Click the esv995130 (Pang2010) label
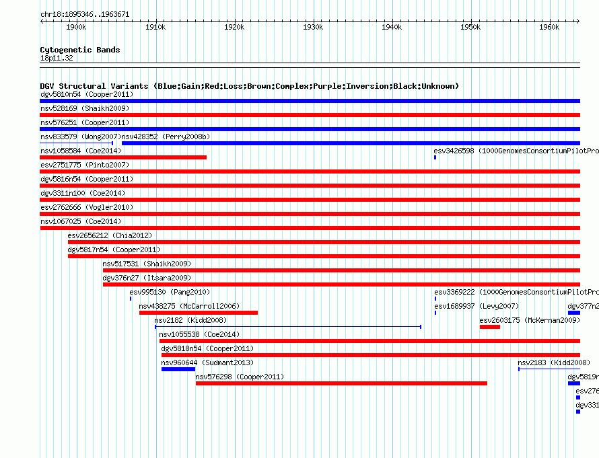Image resolution: width=599 pixels, height=458 pixels. point(170,292)
